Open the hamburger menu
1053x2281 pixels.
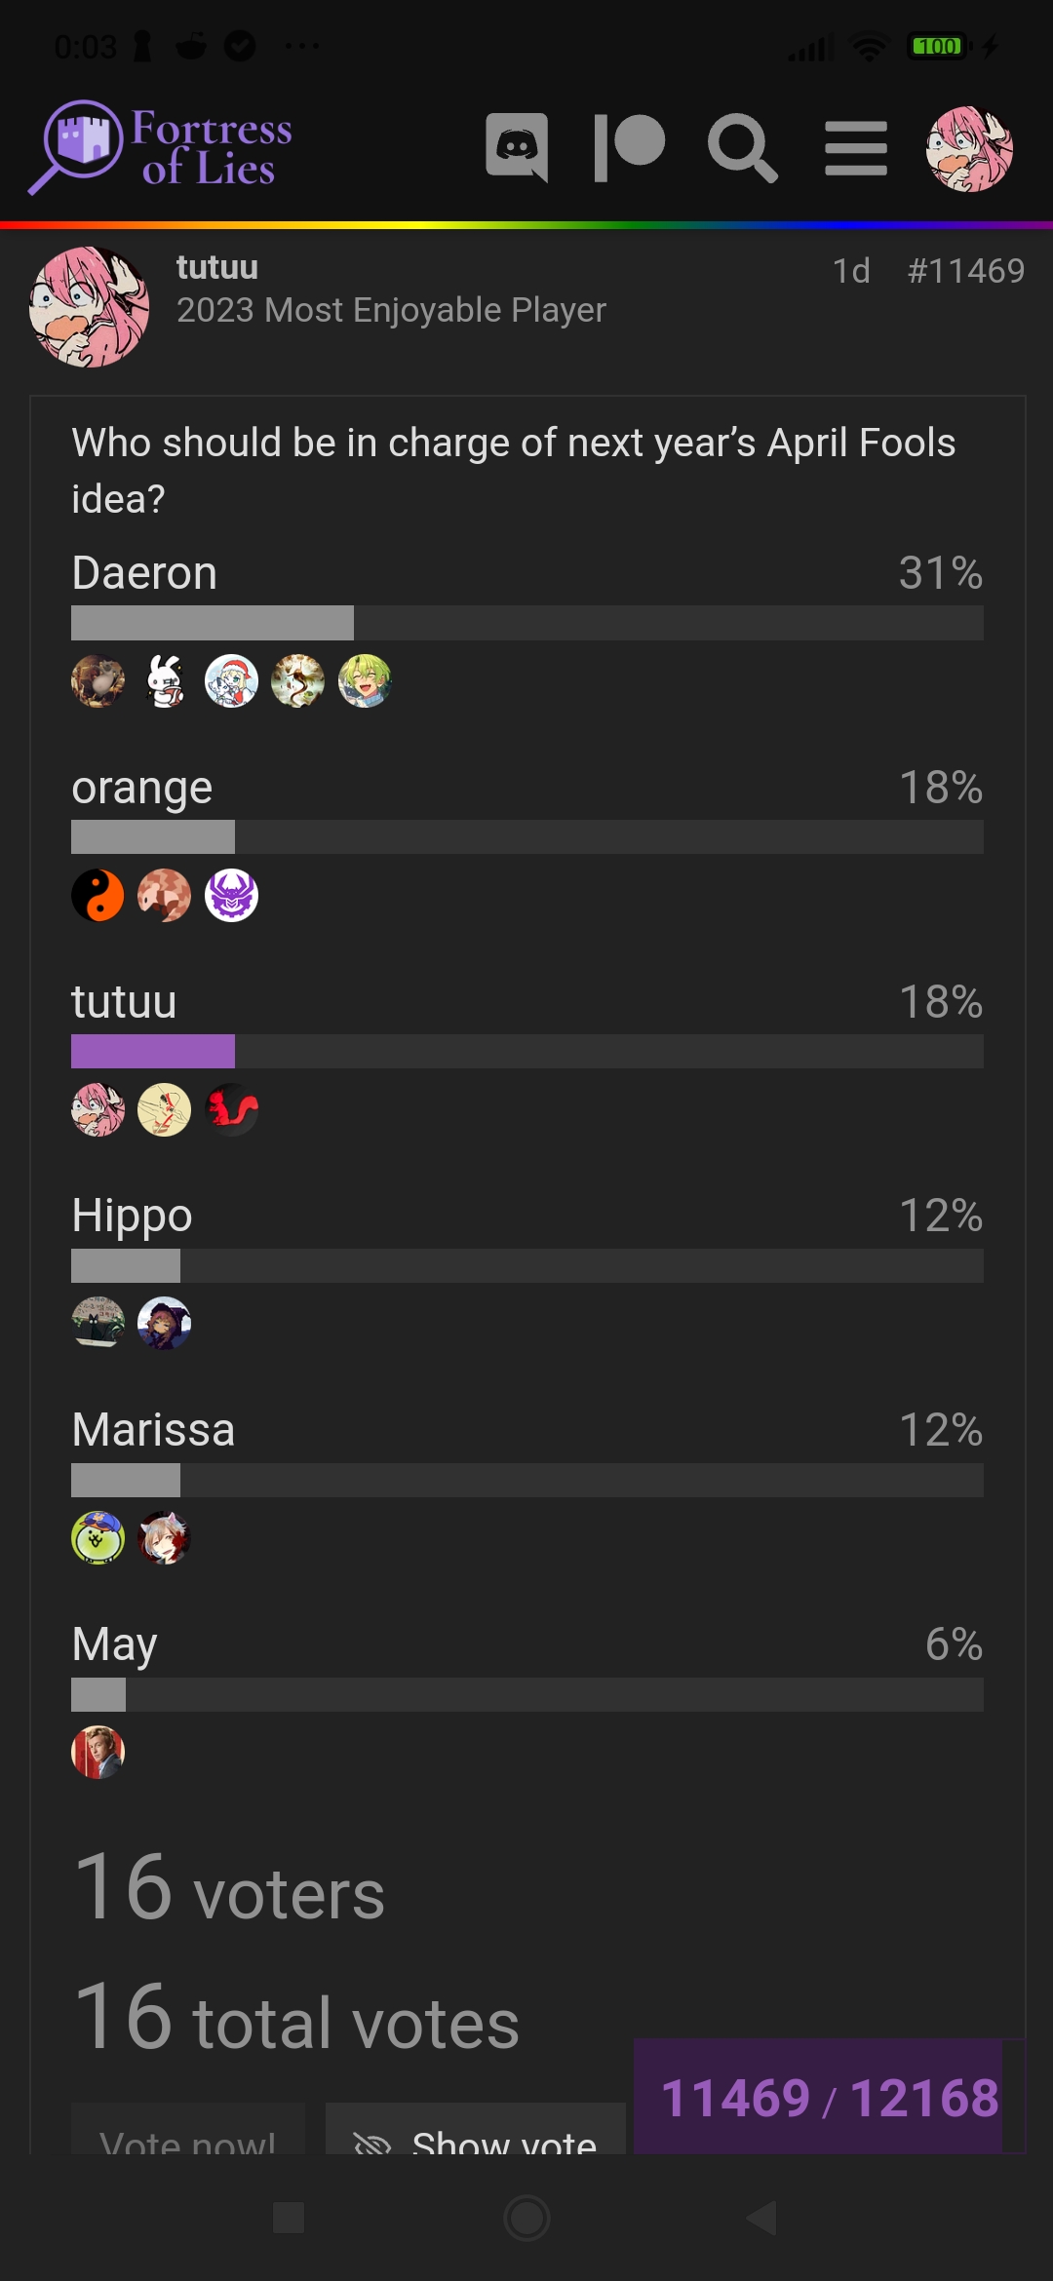856,148
